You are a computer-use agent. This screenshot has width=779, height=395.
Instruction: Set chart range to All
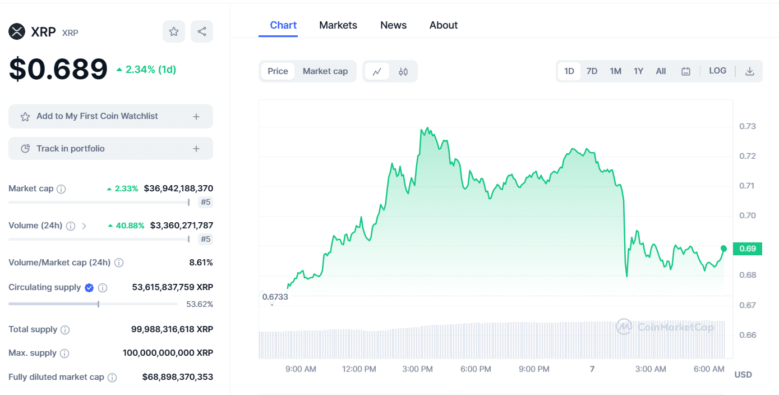pos(661,71)
